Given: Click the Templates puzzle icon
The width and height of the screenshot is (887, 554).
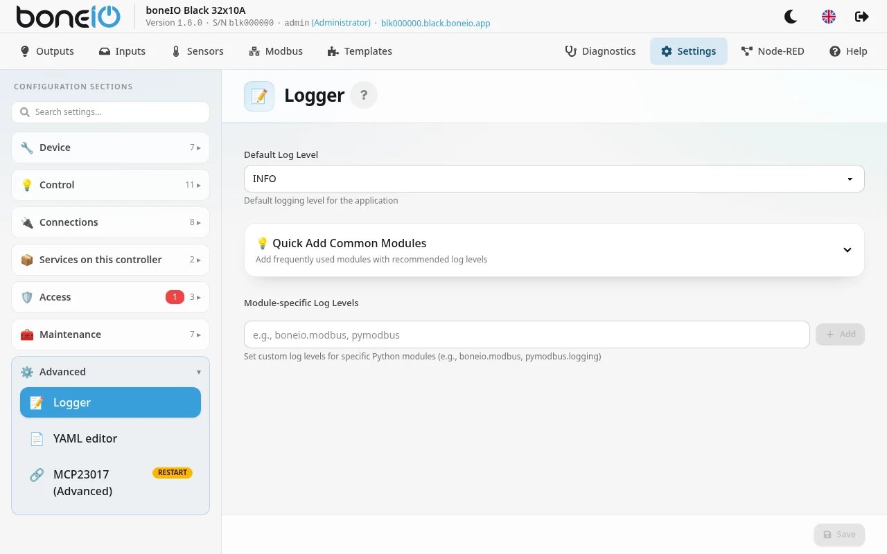Looking at the screenshot, I should click(x=333, y=51).
